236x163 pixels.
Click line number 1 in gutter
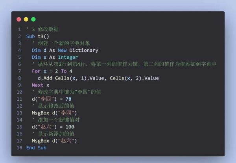19,29
